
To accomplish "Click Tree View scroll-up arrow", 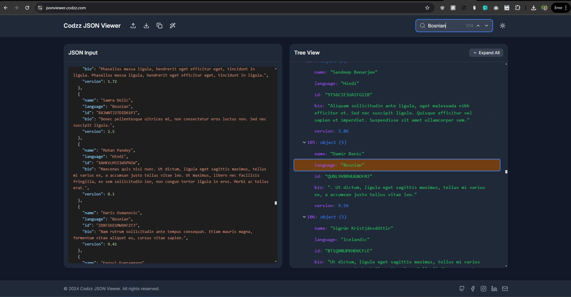I will [x=506, y=64].
